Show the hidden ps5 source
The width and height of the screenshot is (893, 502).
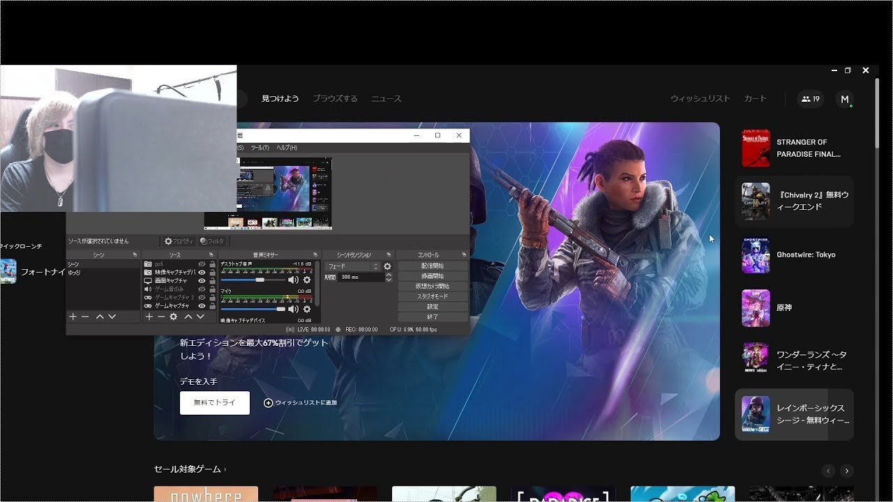[202, 264]
